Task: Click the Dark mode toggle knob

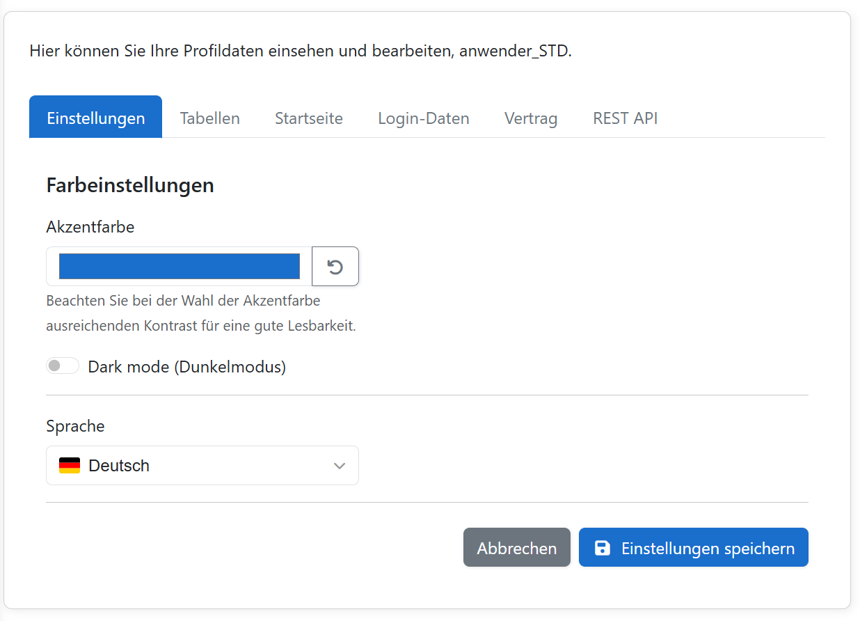Action: (x=54, y=365)
